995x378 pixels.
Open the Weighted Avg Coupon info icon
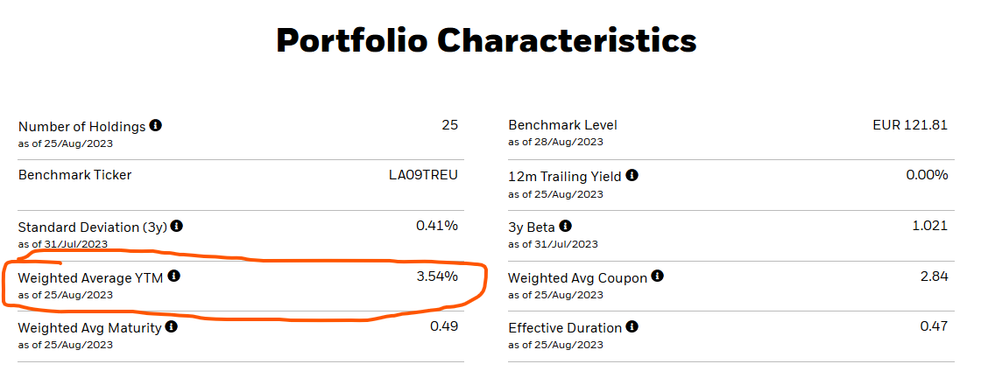658,276
